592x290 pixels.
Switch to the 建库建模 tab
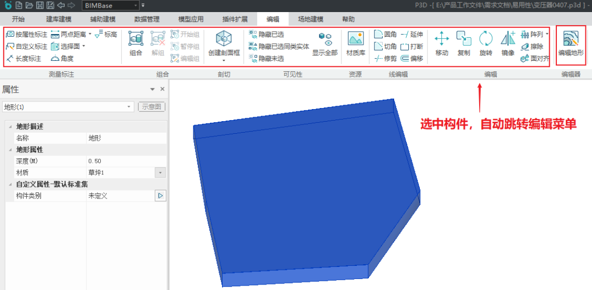tap(59, 19)
